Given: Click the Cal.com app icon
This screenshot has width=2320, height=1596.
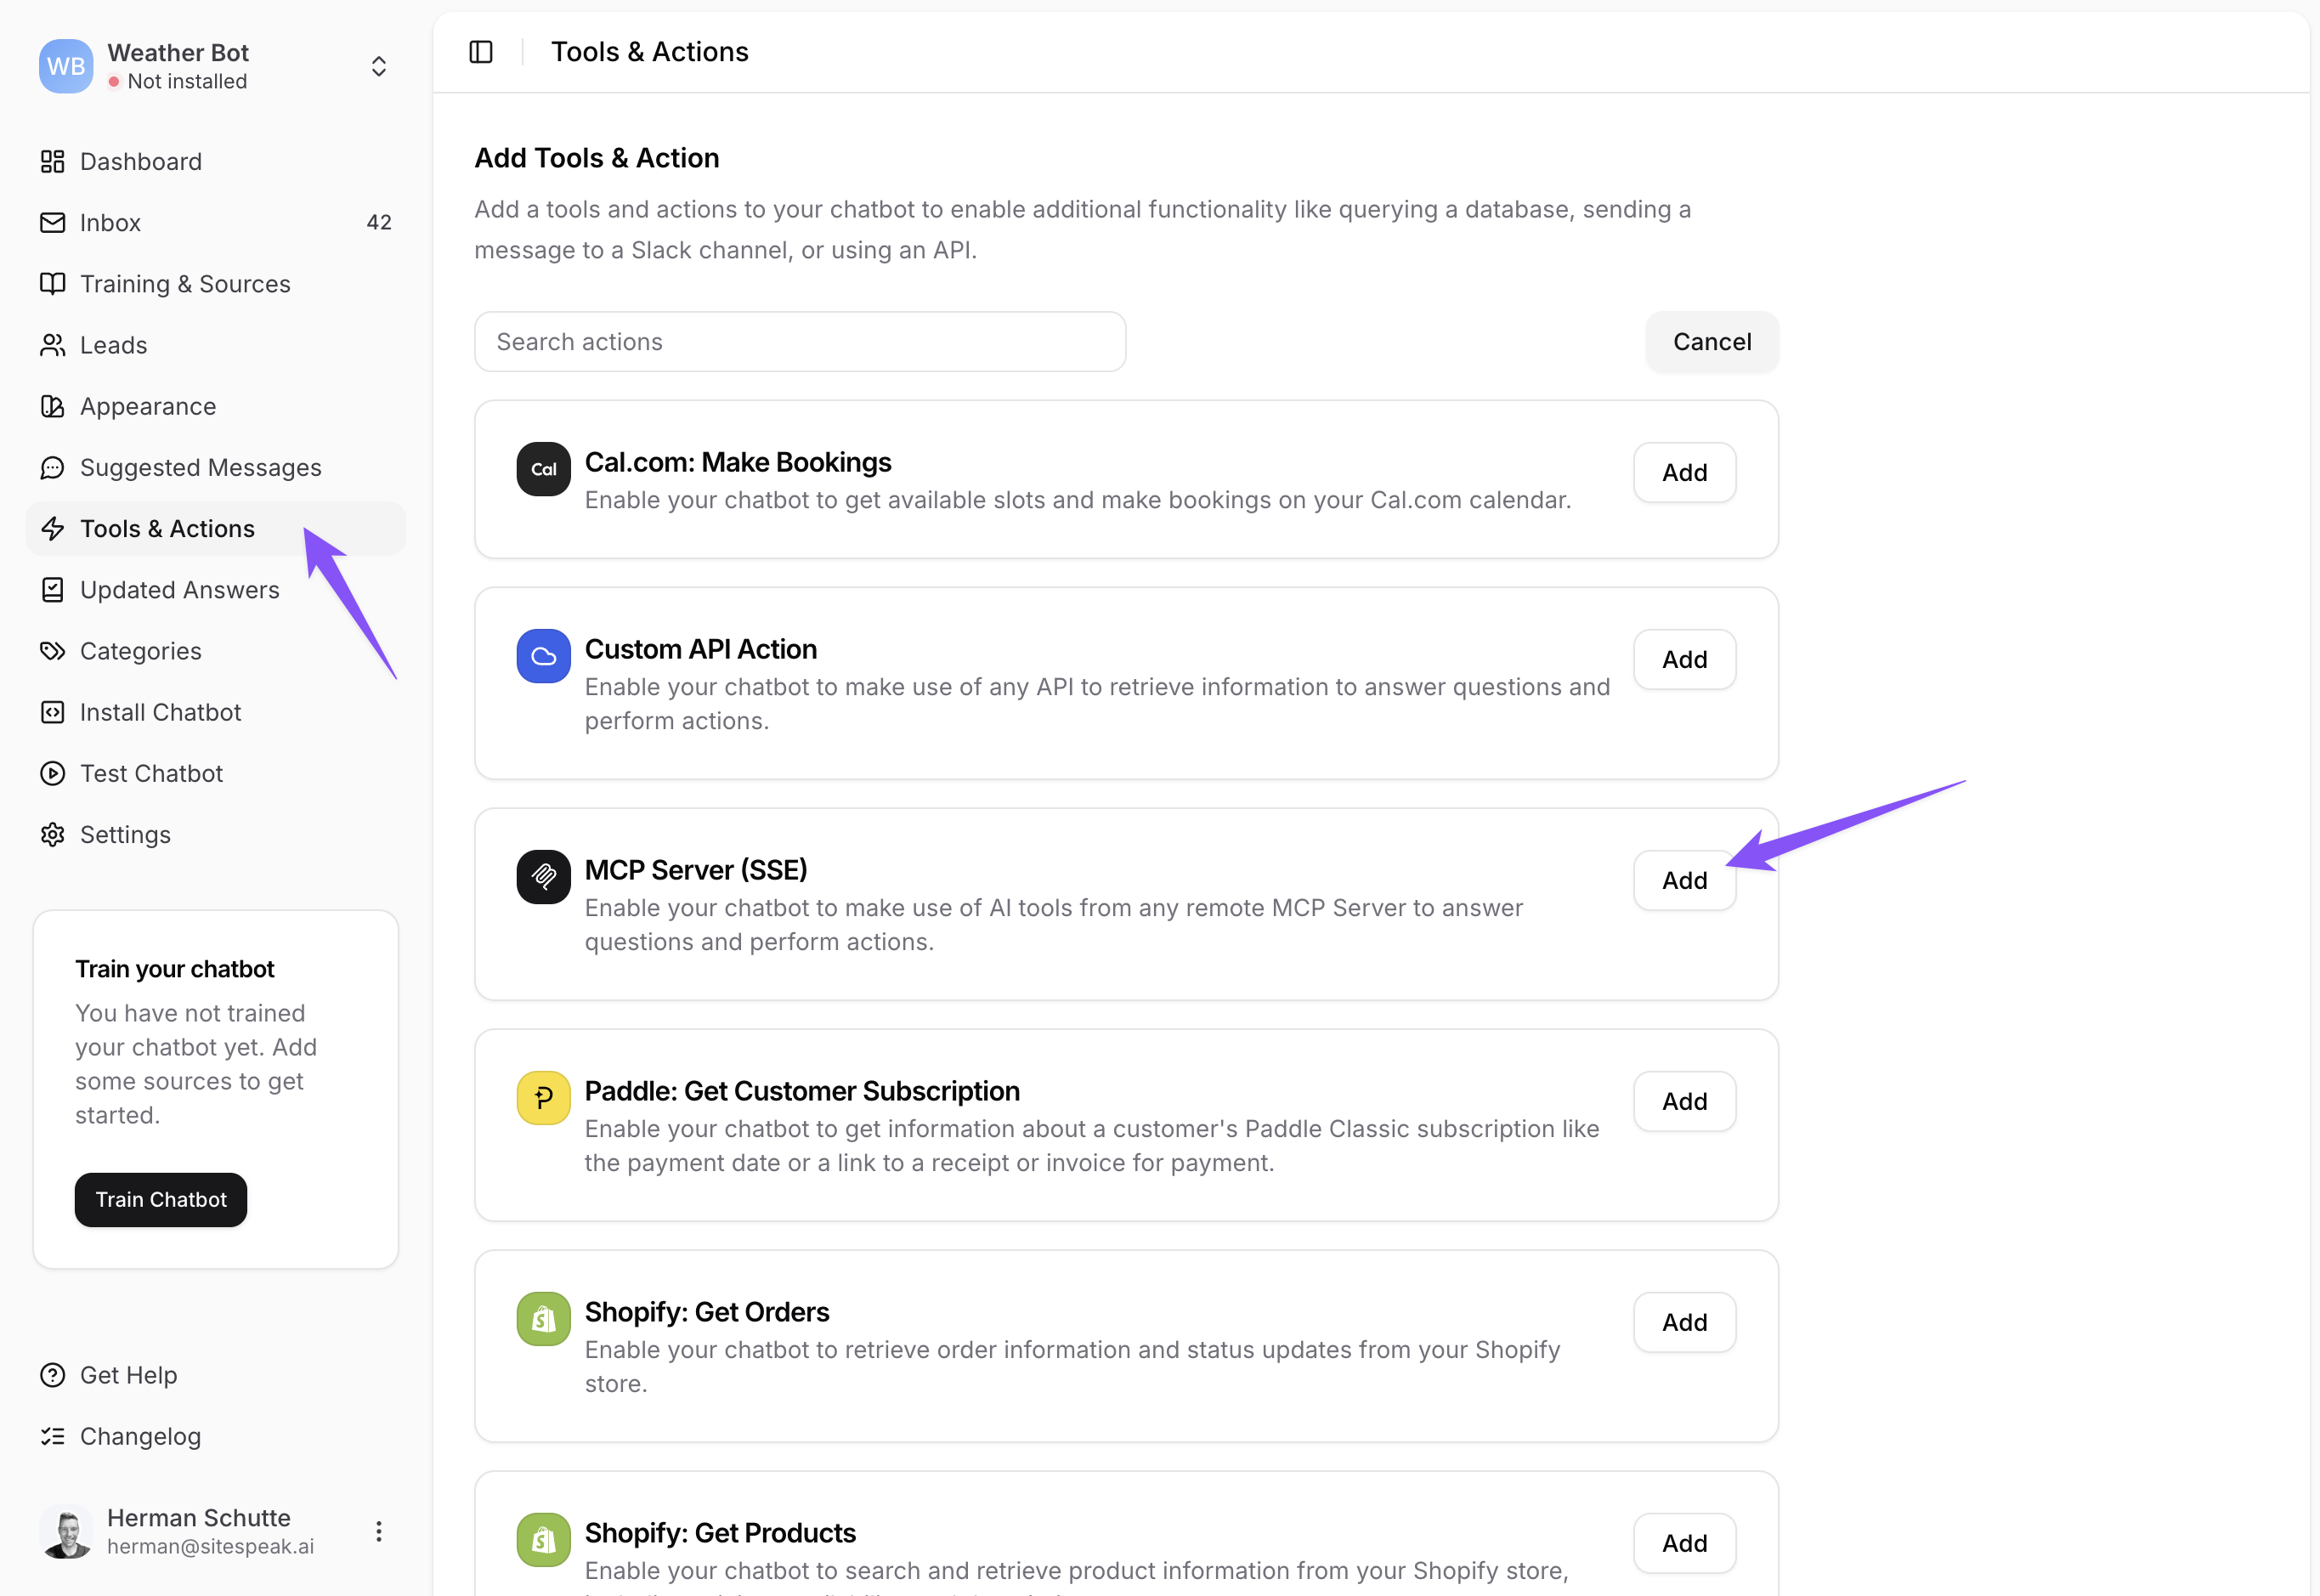Looking at the screenshot, I should tap(543, 469).
